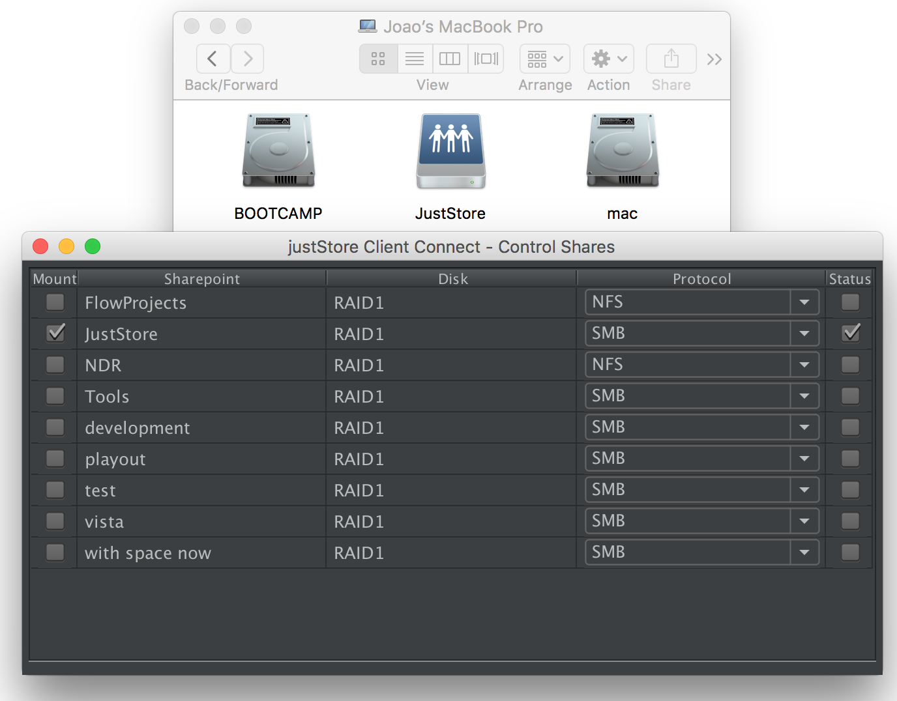Open the Protocol dropdown for development
The height and width of the screenshot is (701, 897).
coord(702,427)
